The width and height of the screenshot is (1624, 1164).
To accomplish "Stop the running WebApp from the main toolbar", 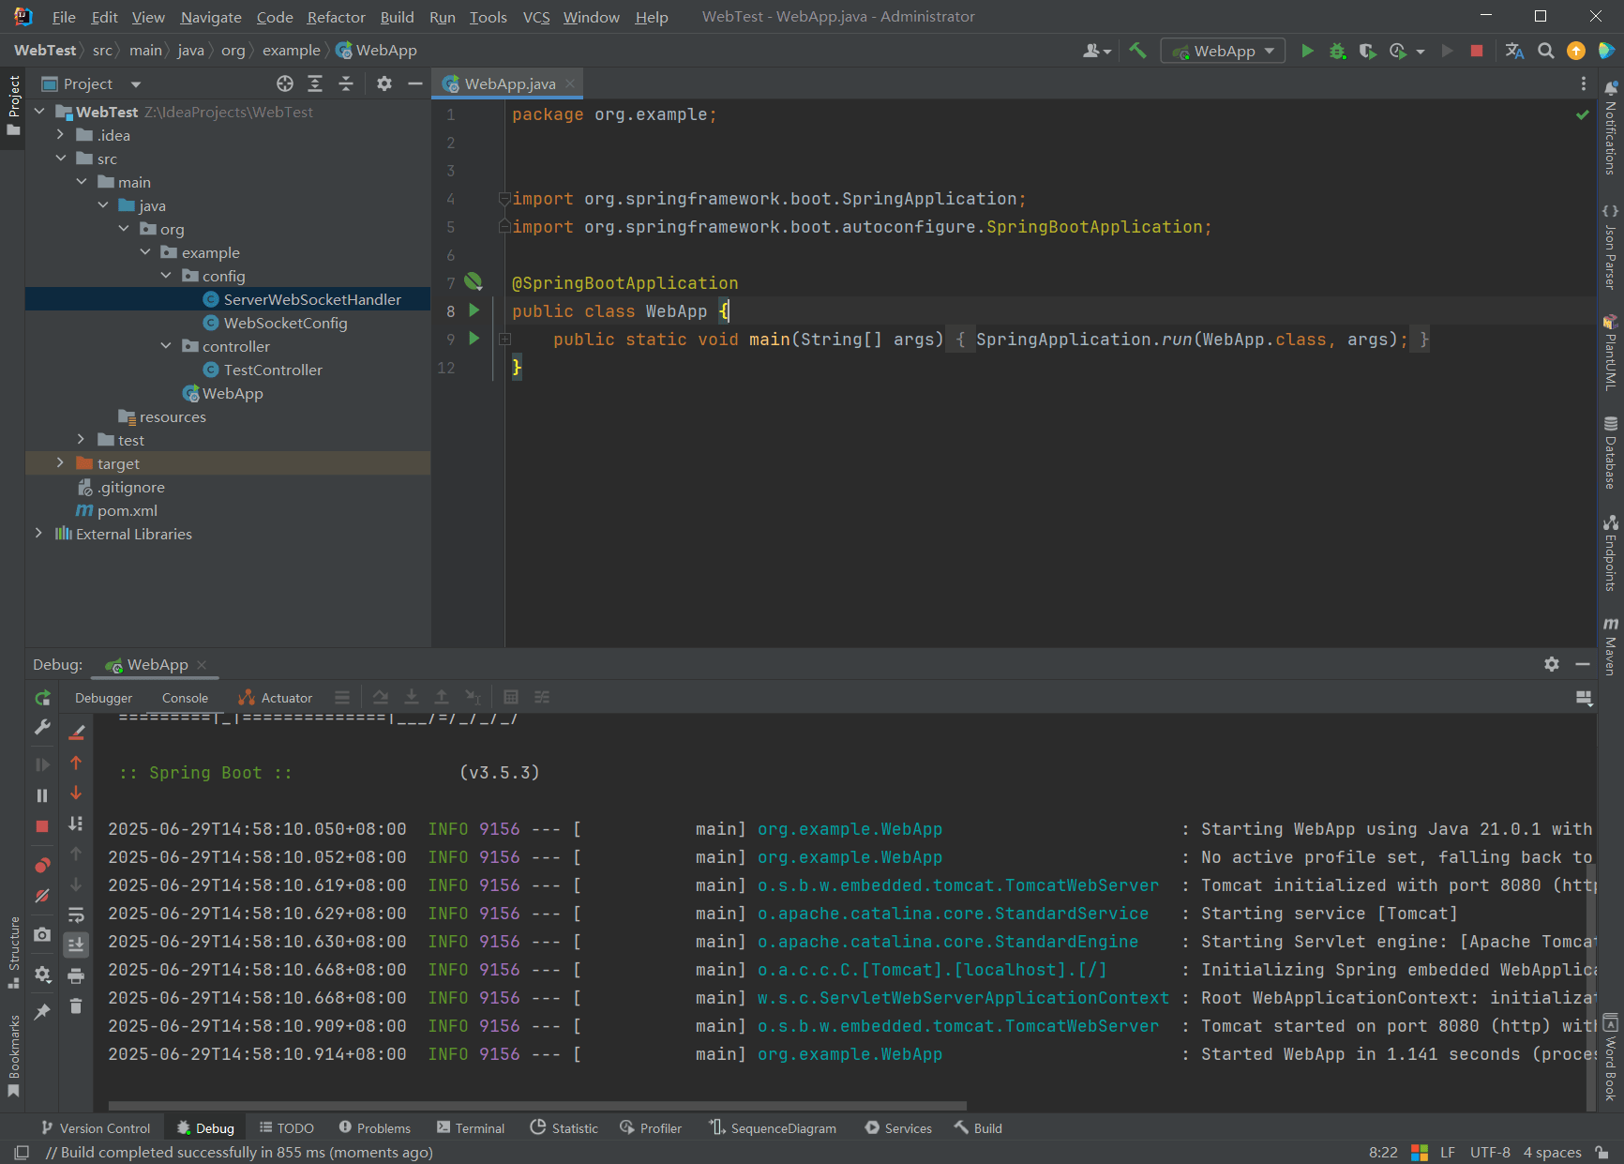I will pos(1477,51).
